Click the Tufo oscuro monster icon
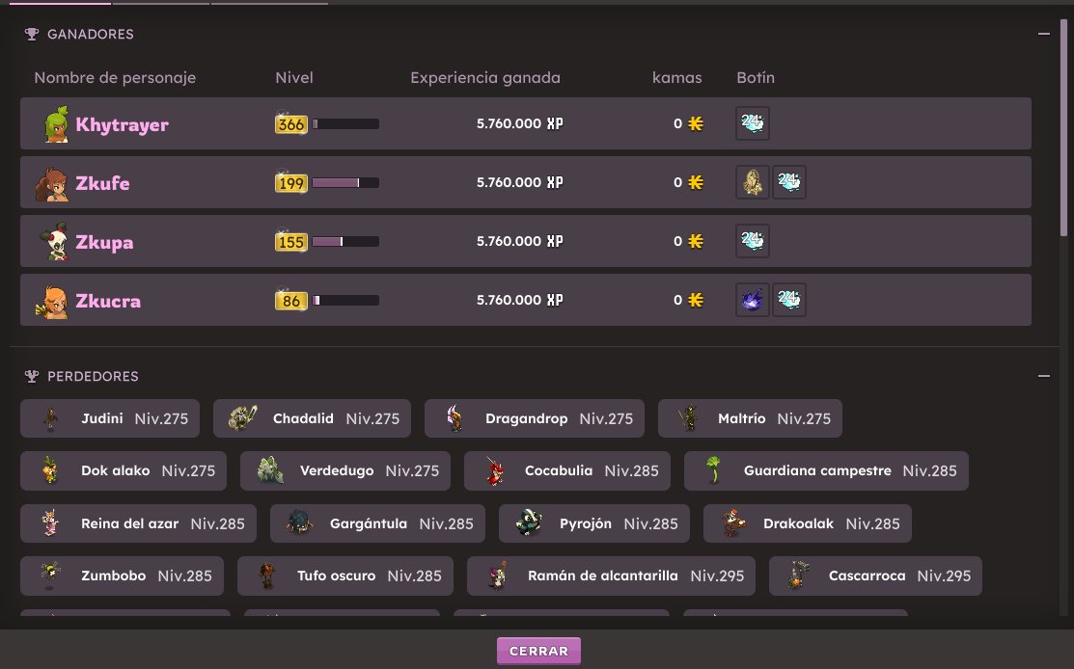The image size is (1074, 669). tap(267, 575)
